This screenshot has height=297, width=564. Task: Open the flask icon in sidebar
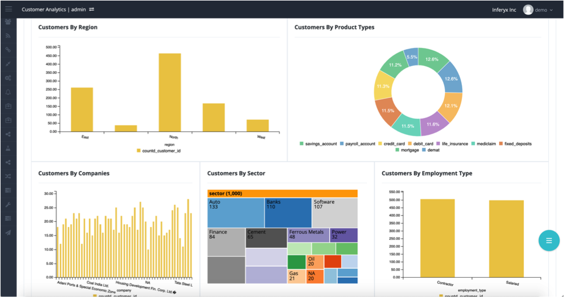[8, 148]
